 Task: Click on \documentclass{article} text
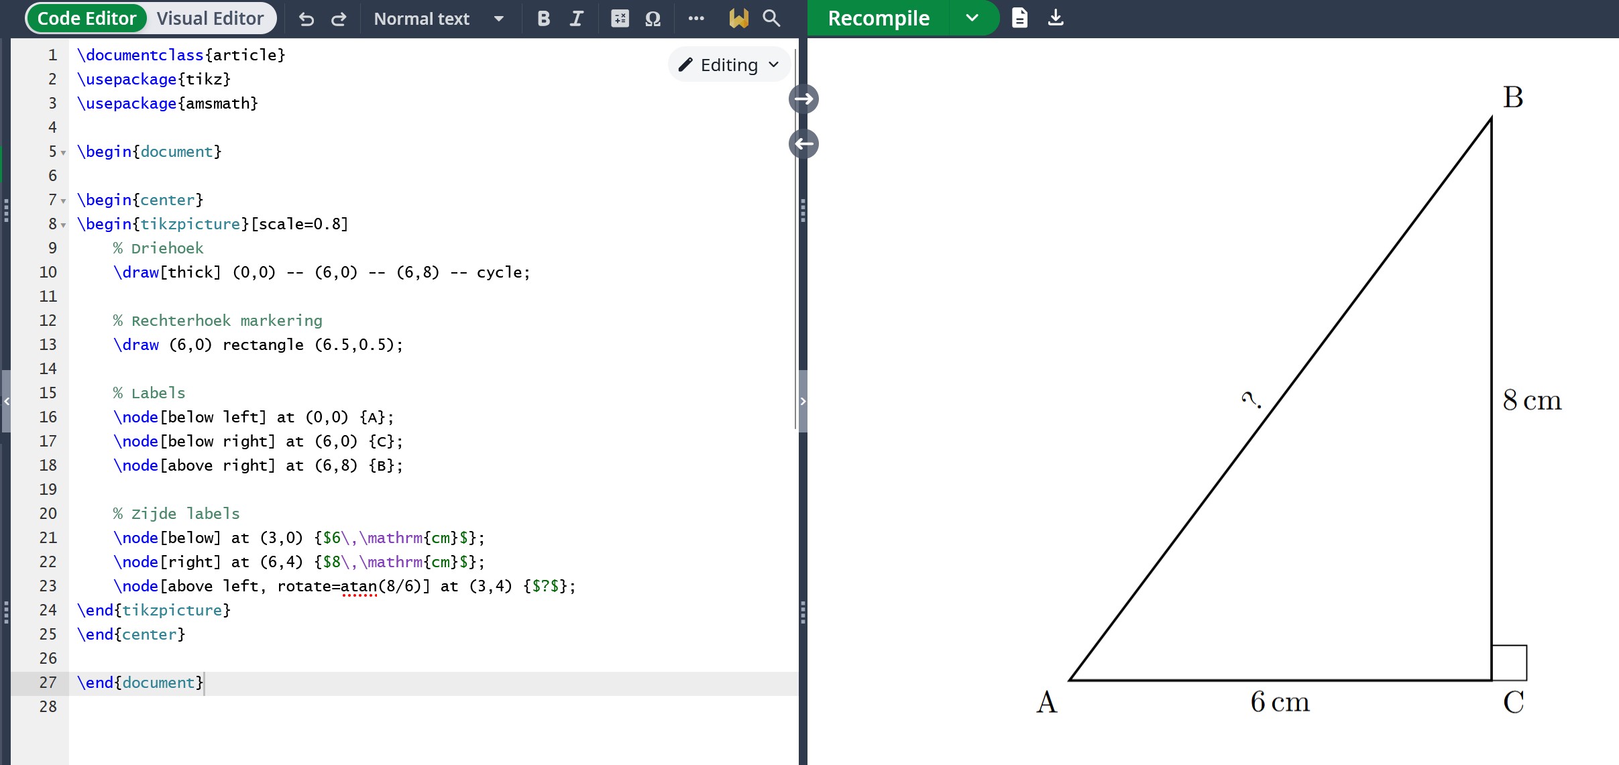click(x=181, y=55)
